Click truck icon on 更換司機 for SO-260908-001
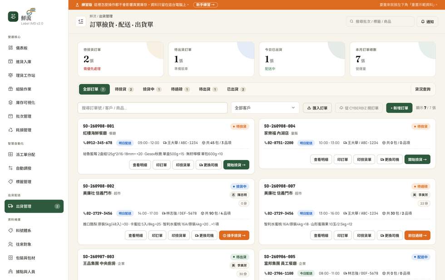 (x=201, y=165)
